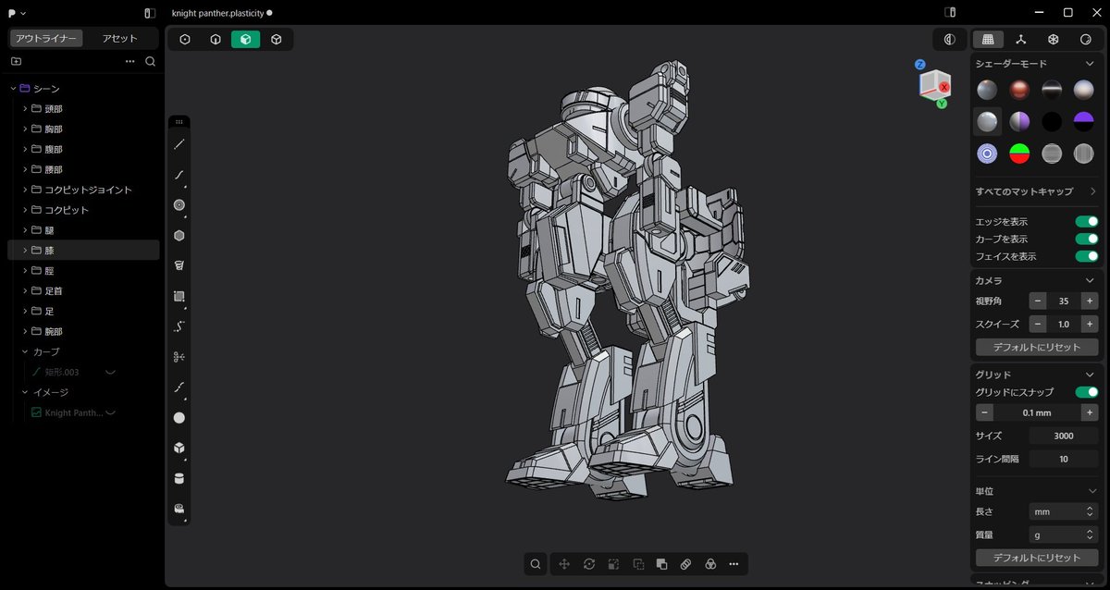Click the X axis on the orientation cube

pos(944,87)
